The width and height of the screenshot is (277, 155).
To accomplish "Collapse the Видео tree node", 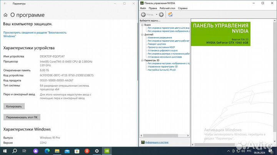I will coord(142,25).
